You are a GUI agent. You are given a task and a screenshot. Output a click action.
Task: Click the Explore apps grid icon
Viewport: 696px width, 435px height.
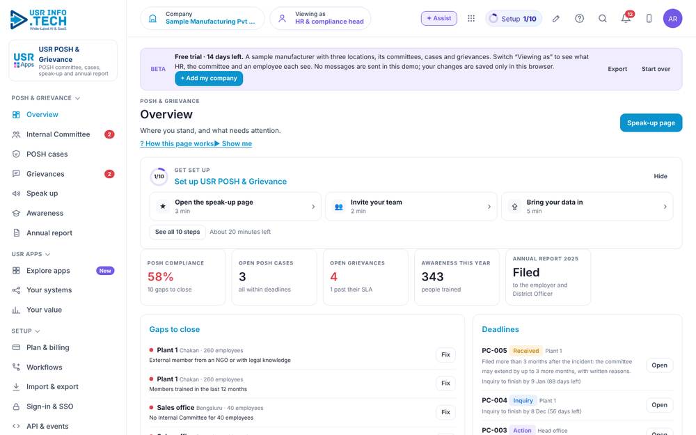(x=16, y=270)
